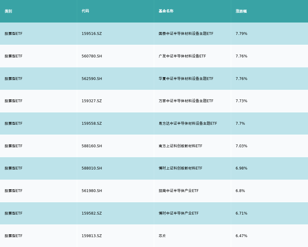Click the 6.98% change value
The image size is (308, 247).
coord(241,168)
